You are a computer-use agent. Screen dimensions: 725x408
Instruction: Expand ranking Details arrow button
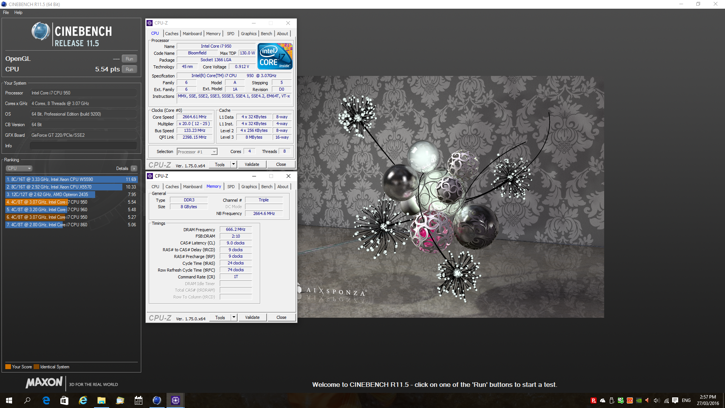(x=134, y=168)
